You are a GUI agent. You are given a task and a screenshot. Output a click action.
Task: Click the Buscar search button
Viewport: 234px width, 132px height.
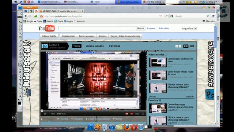pos(140,28)
